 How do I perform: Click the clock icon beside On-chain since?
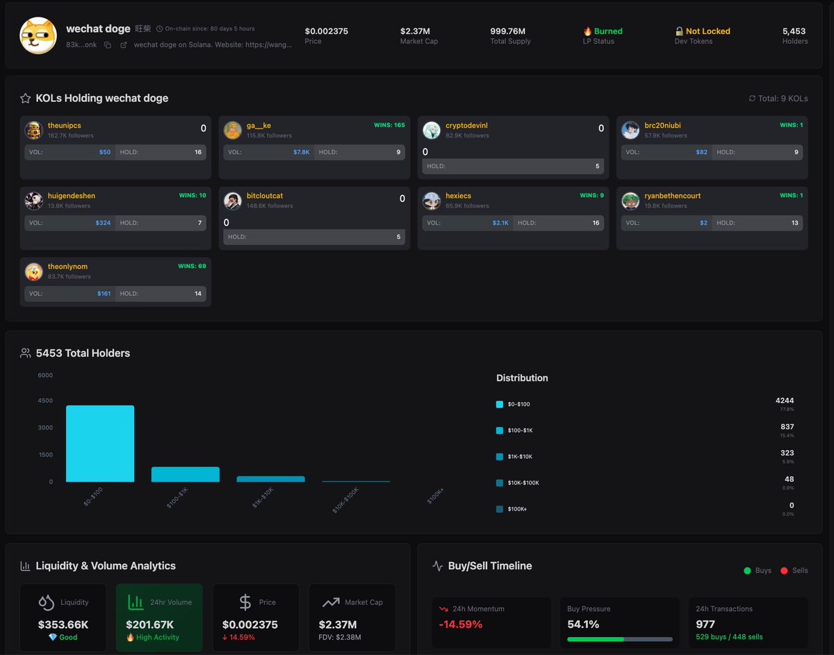click(160, 29)
